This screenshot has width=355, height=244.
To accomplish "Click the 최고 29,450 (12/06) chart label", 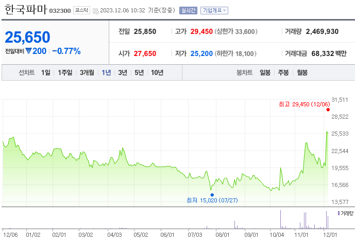I will [305, 104].
